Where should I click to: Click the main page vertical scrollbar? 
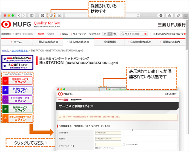[x=187, y=35]
